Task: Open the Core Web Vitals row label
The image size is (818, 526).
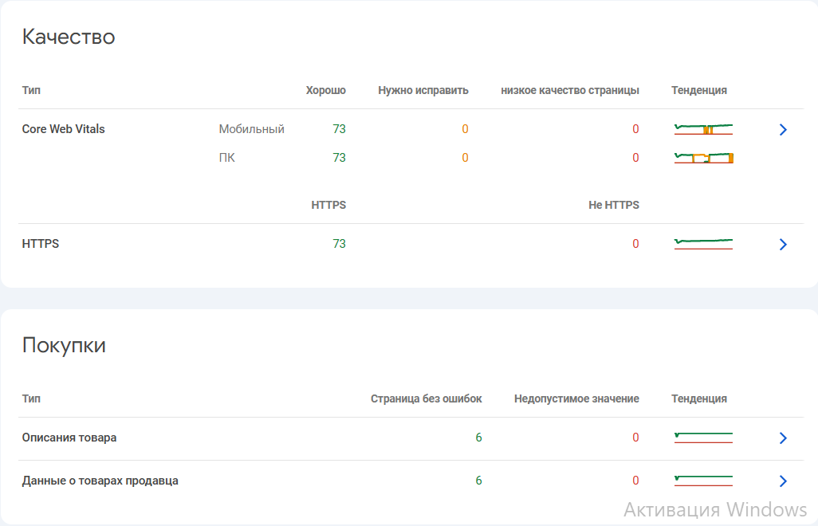Action: pyautogui.click(x=63, y=129)
